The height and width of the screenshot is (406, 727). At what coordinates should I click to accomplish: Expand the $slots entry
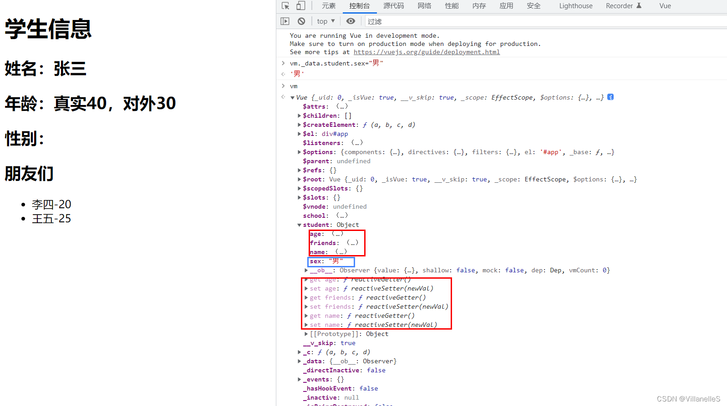point(299,197)
